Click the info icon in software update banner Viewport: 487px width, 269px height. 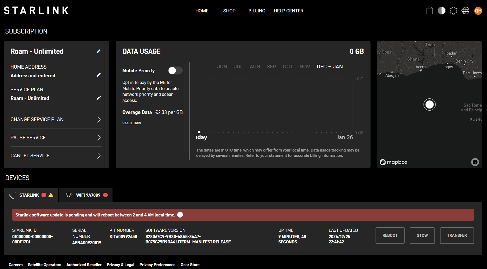(180, 215)
